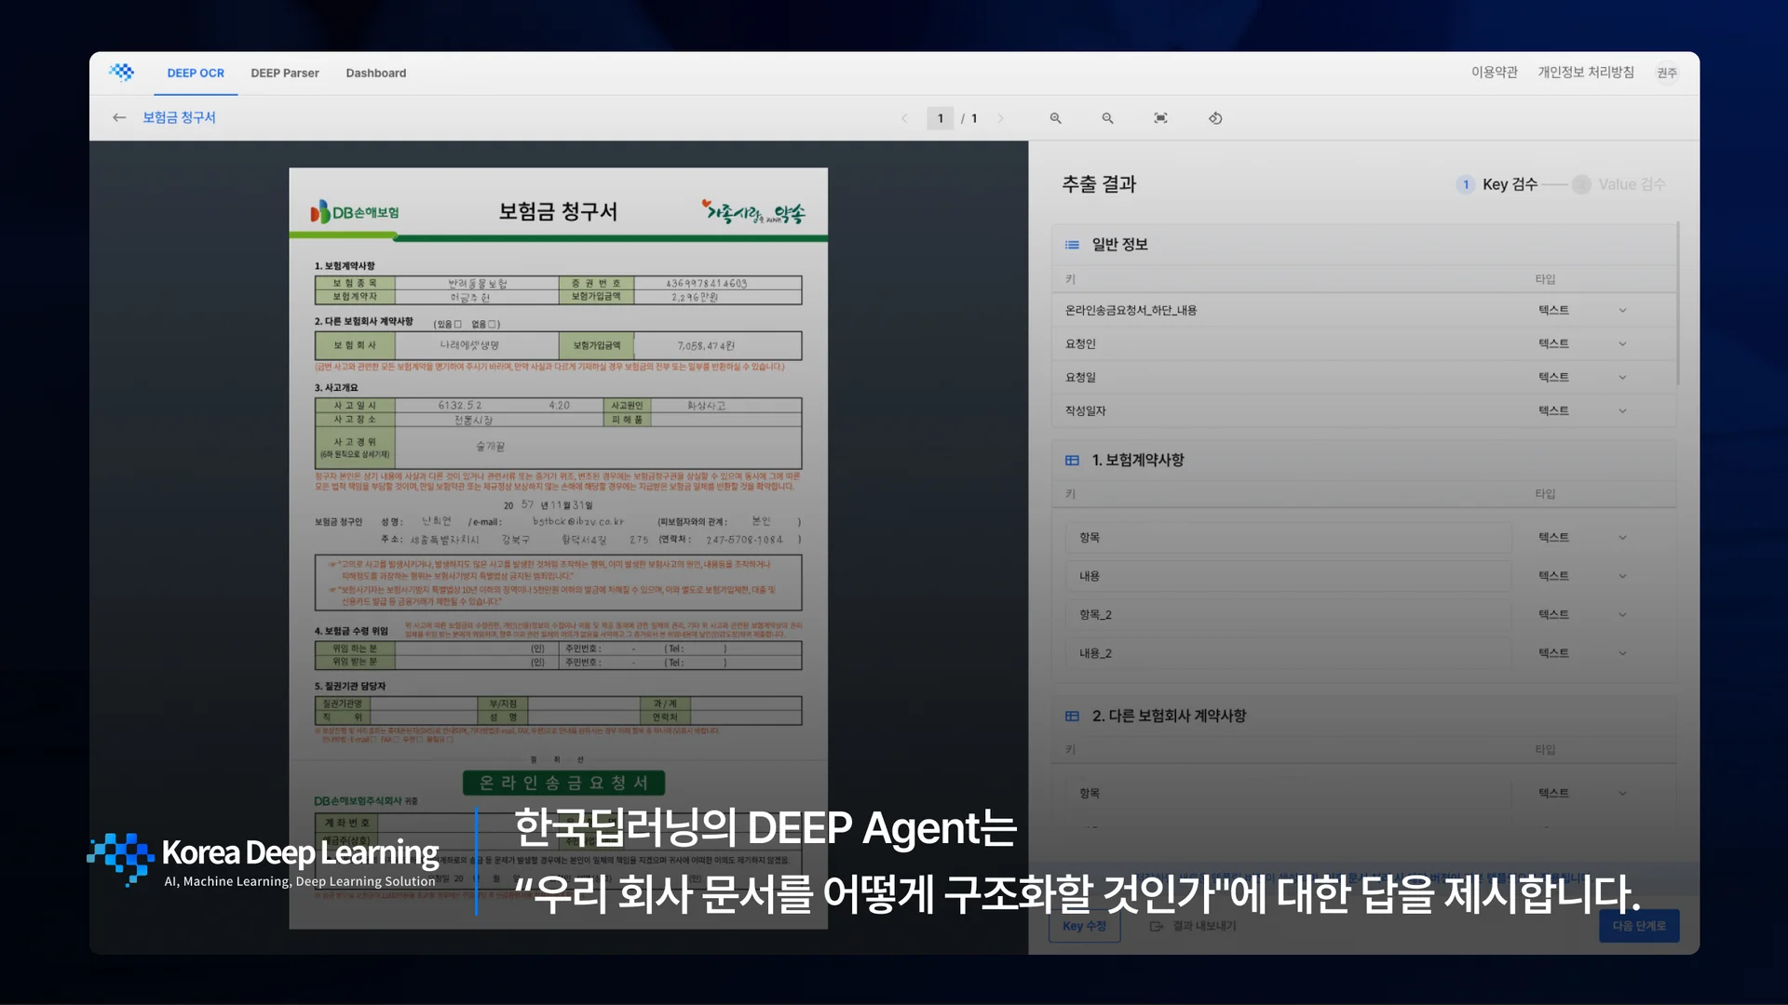Open the 개인정보 처리방침 link
This screenshot has height=1005, width=1788.
(1586, 73)
